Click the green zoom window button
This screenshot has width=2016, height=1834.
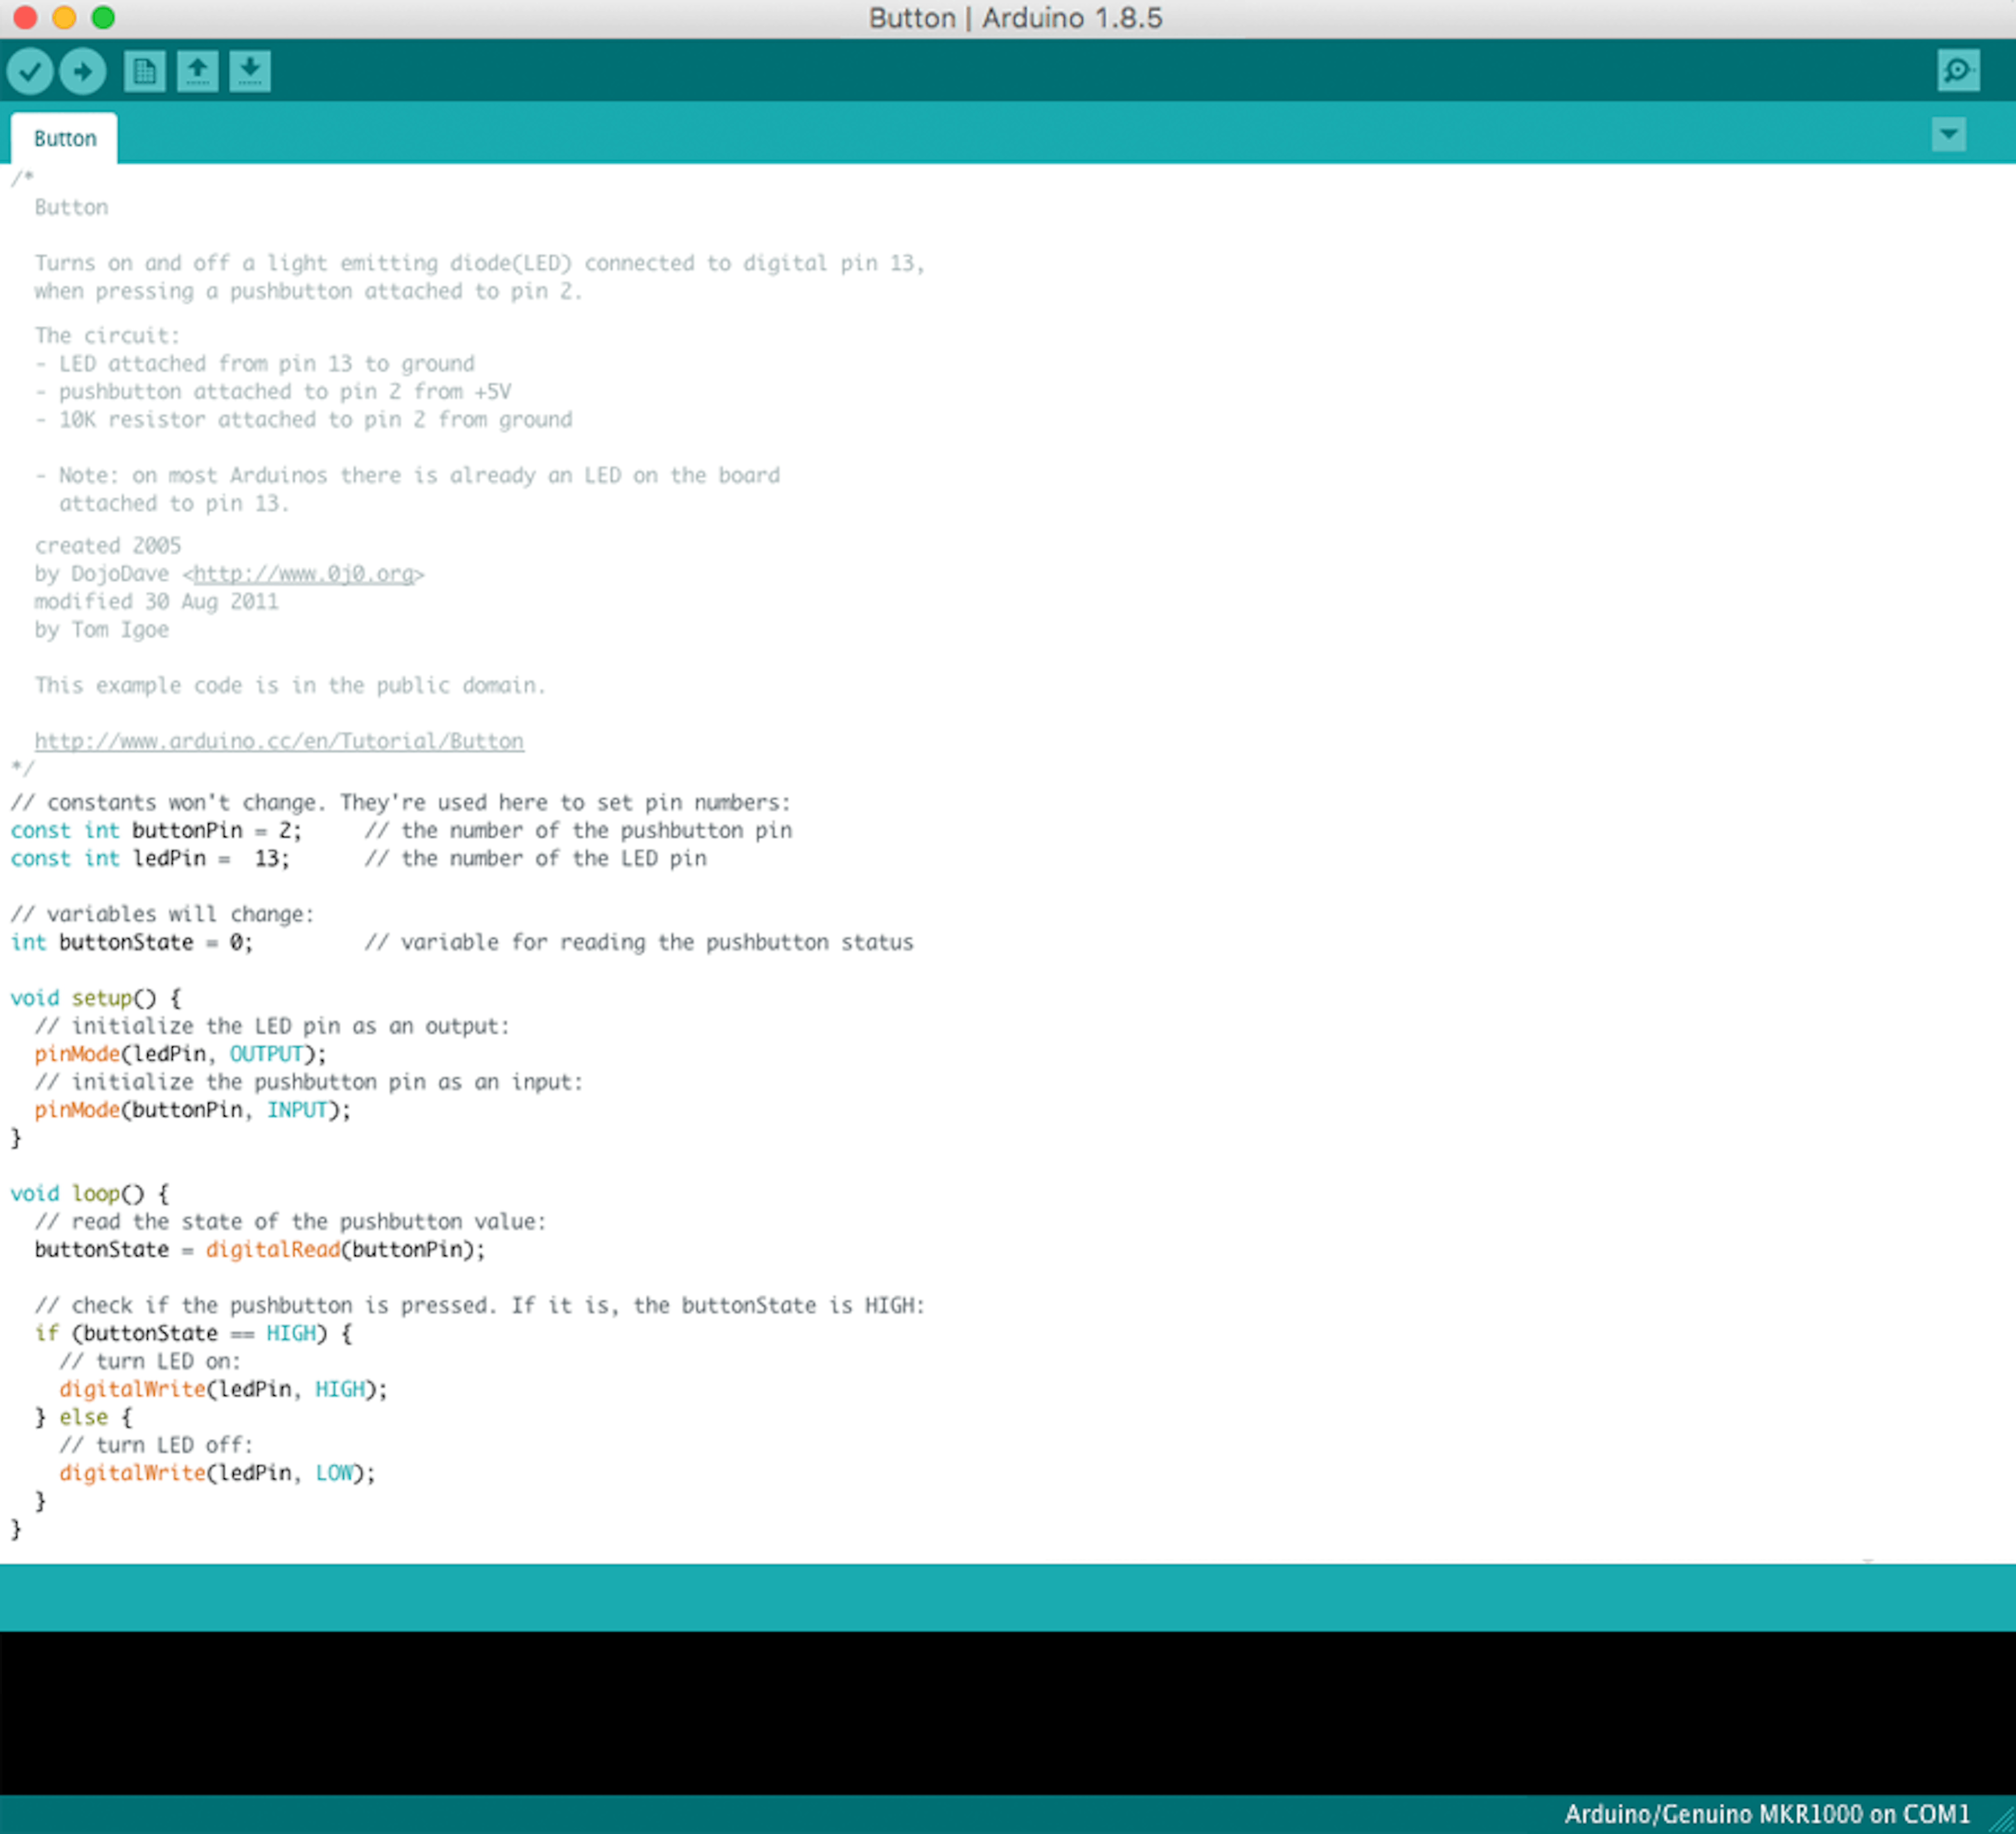tap(103, 17)
